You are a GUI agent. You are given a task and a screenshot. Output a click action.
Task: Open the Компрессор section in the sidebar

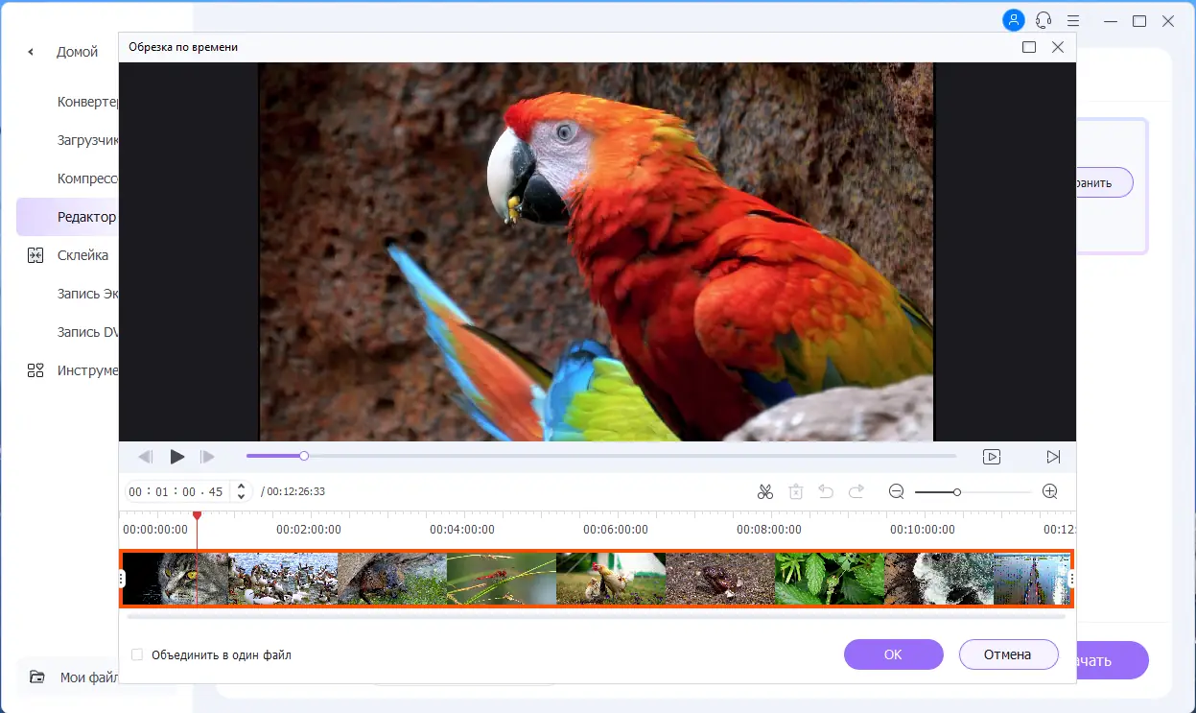(x=87, y=178)
